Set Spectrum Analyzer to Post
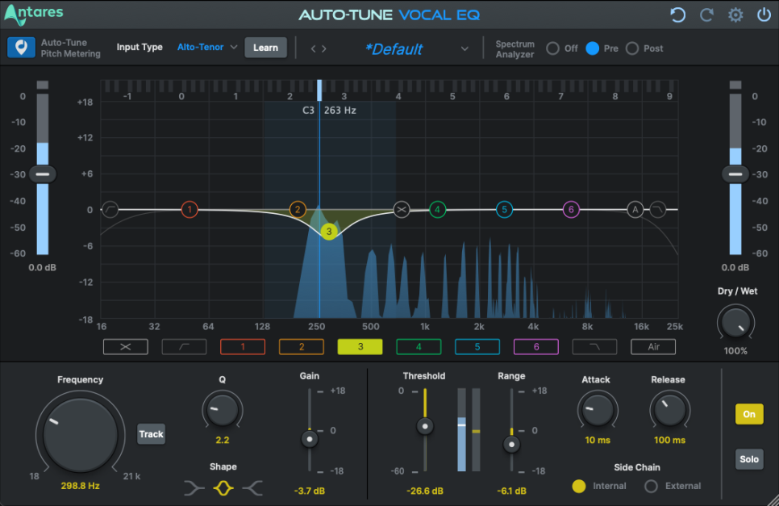The height and width of the screenshot is (506, 779). coord(632,48)
